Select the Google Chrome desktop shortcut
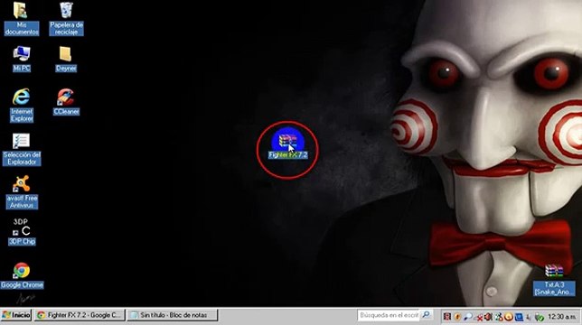Viewport: 582px width, 325px height. pos(22,275)
